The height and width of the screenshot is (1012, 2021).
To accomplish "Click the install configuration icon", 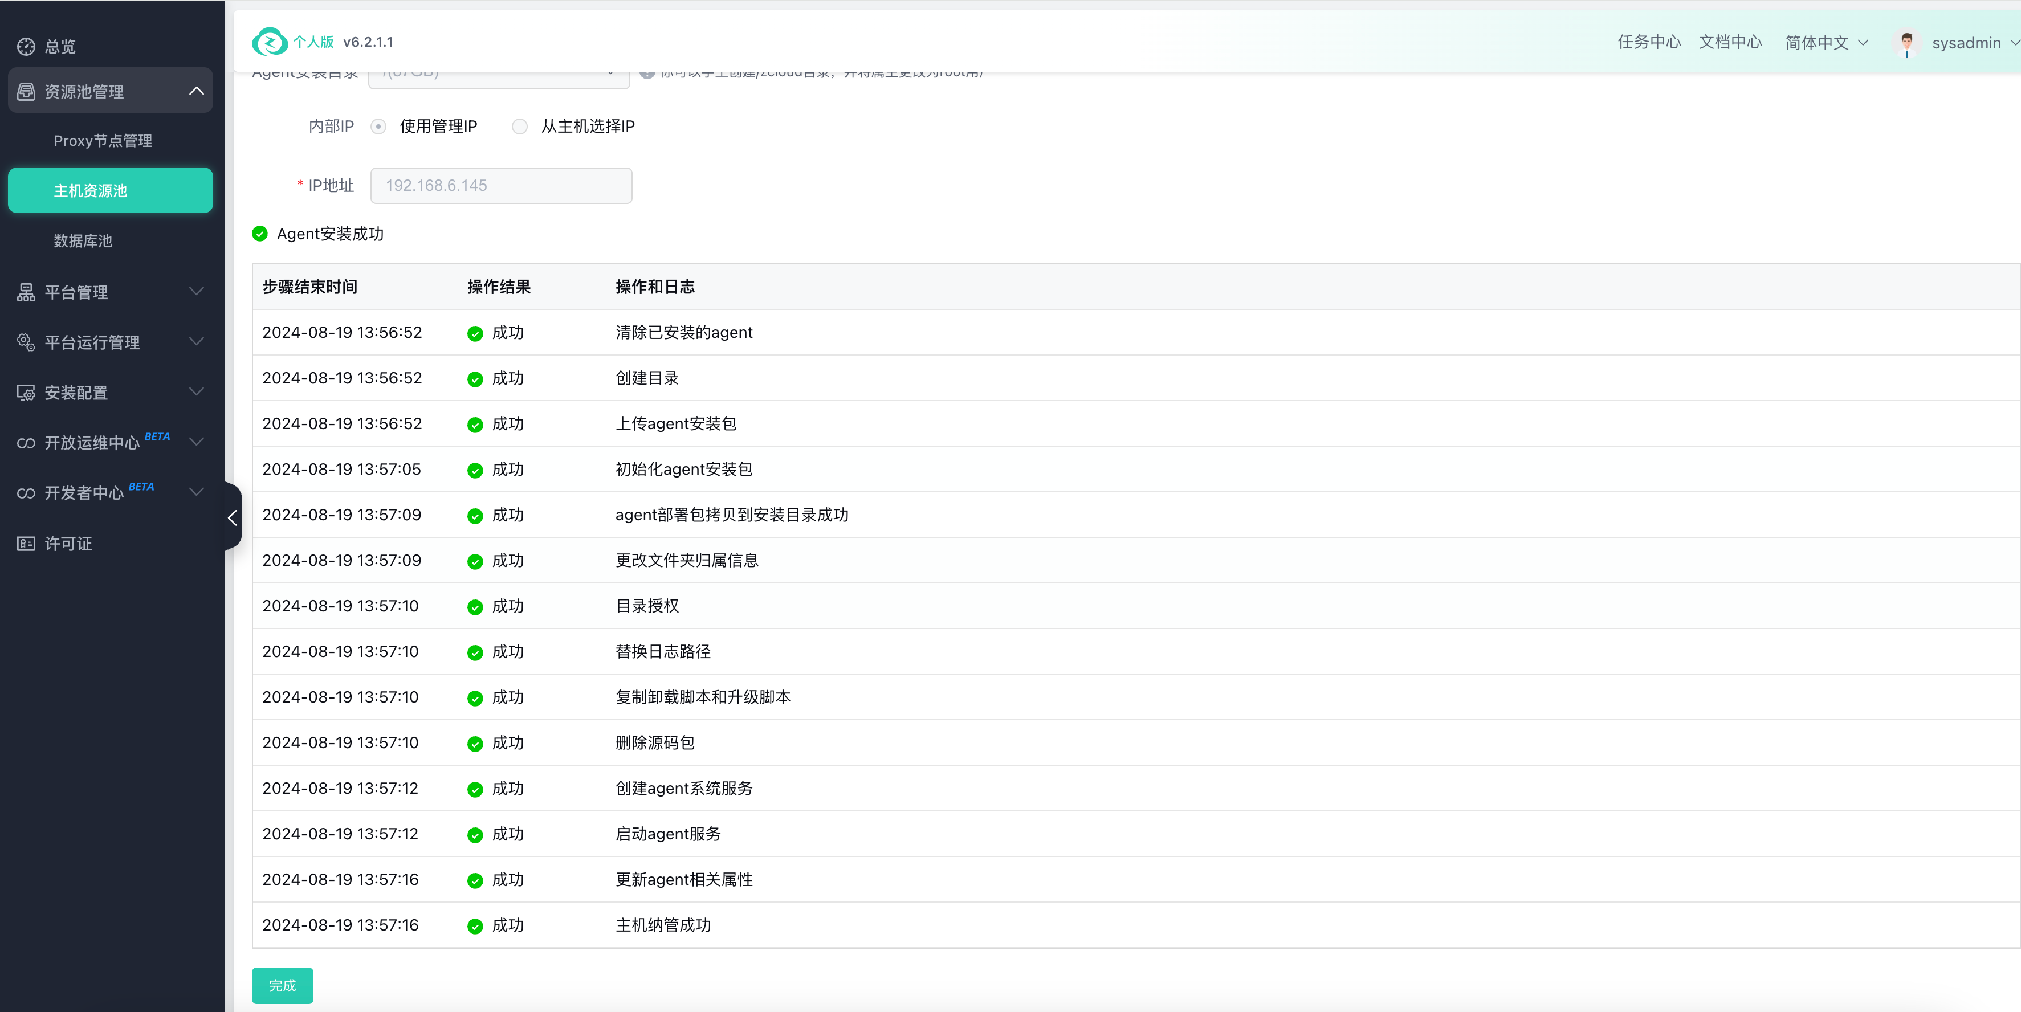I will pyautogui.click(x=26, y=392).
